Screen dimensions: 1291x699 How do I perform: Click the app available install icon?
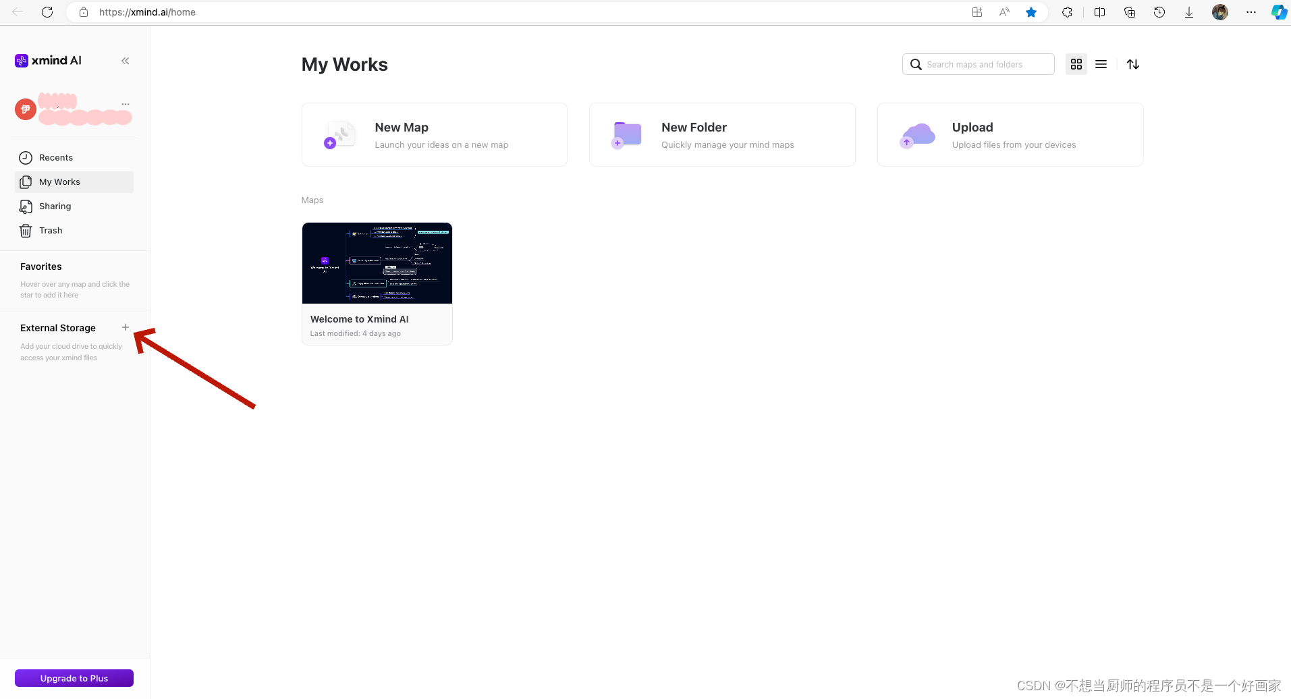(x=977, y=12)
